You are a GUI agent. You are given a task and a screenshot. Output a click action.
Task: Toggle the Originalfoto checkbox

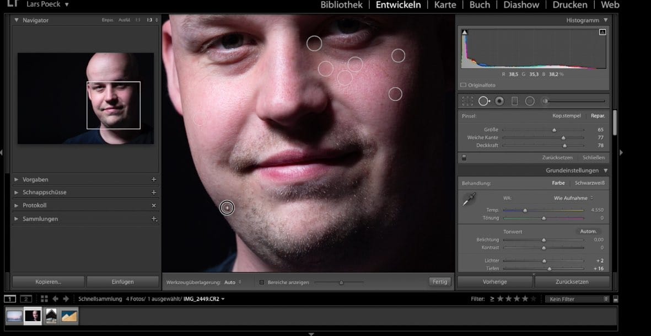[x=463, y=86]
